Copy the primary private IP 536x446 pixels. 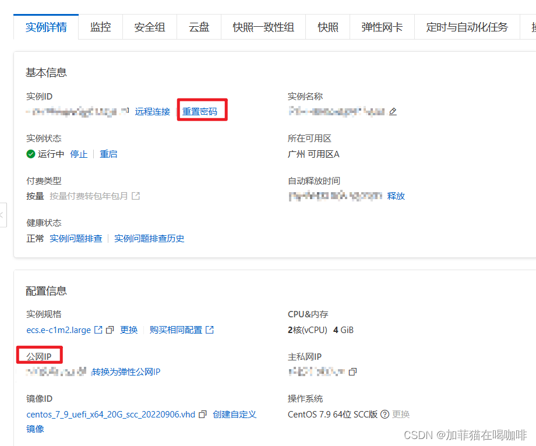(352, 371)
